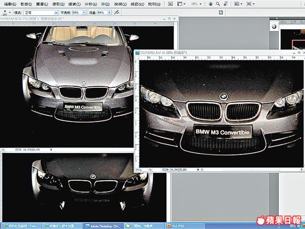Click the opacity value field showing 50%

pyautogui.click(x=77, y=12)
